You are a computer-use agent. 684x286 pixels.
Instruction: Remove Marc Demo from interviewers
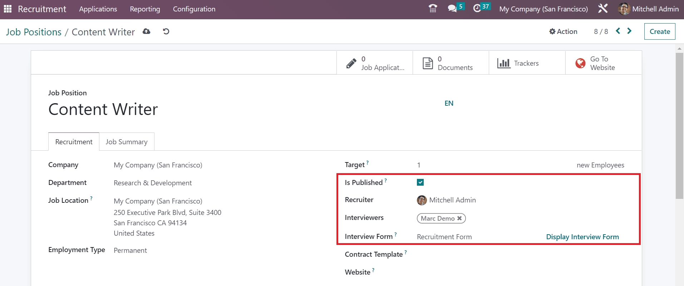pos(459,218)
